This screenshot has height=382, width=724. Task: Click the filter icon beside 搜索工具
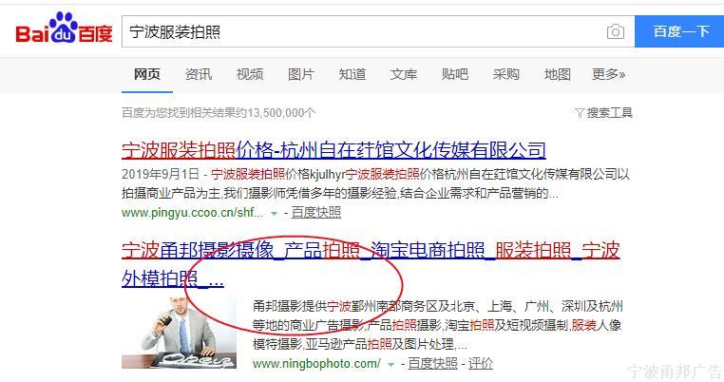click(580, 113)
